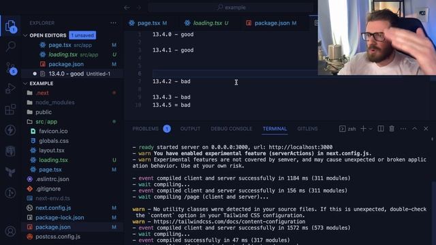Create a new terminal with plus icon

[x=363, y=129]
